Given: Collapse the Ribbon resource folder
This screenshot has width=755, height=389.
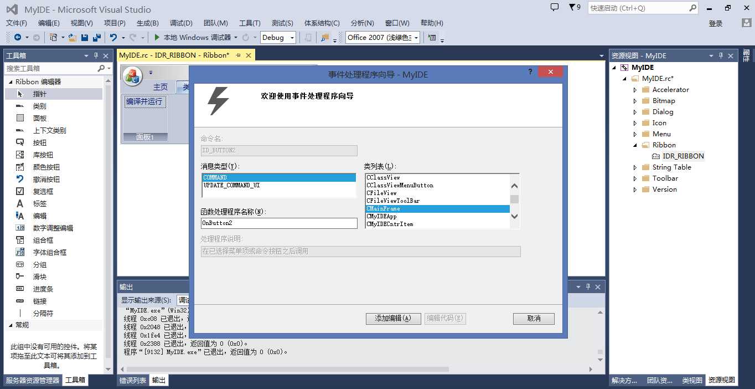Looking at the screenshot, I should coord(635,145).
